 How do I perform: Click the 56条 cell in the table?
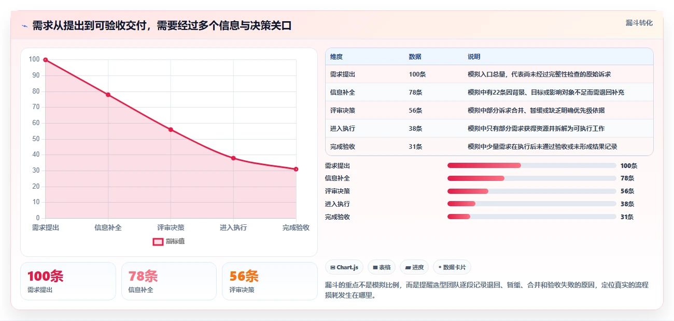coord(416,111)
